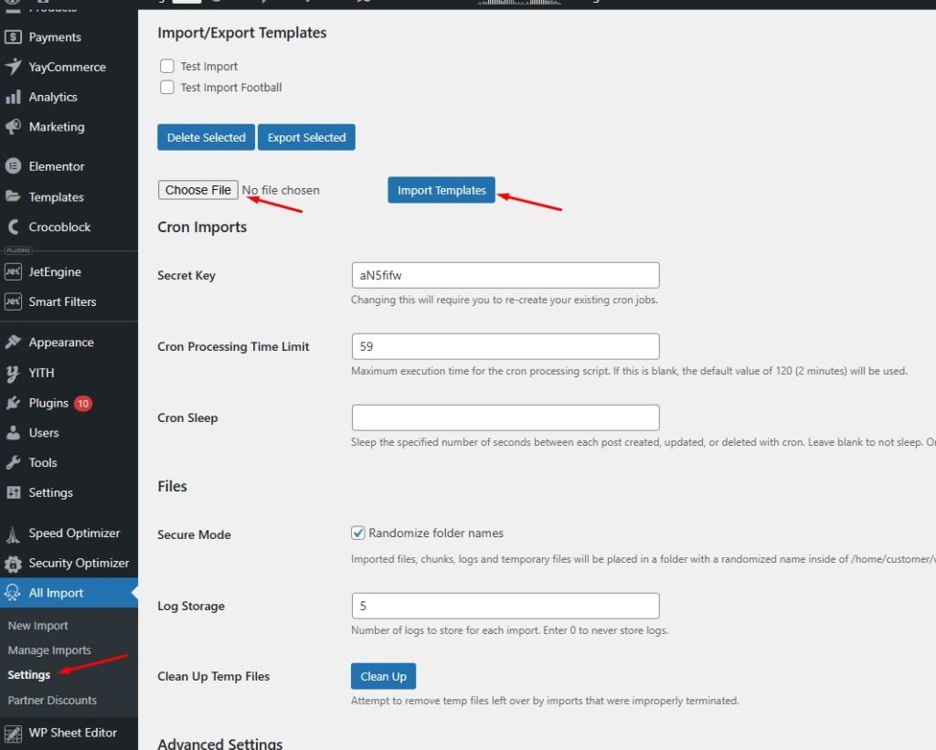Open YayCommerce via its sidebar icon

pyautogui.click(x=13, y=67)
